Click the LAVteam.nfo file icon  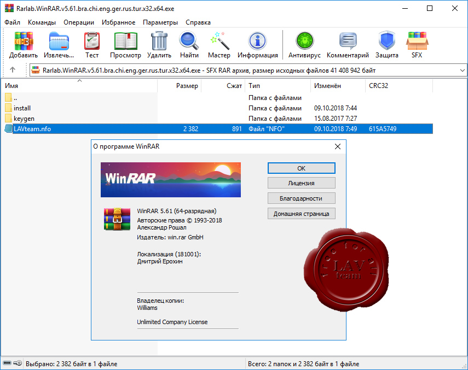click(8, 128)
